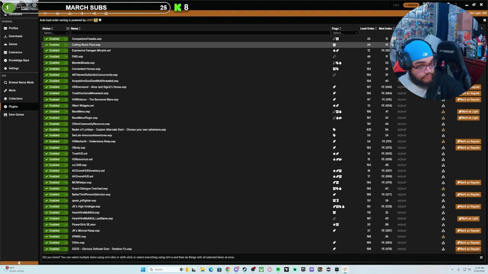Toggle Enabled status for OStim.esp
Viewport: 488px width, 274px height.
pos(54,243)
